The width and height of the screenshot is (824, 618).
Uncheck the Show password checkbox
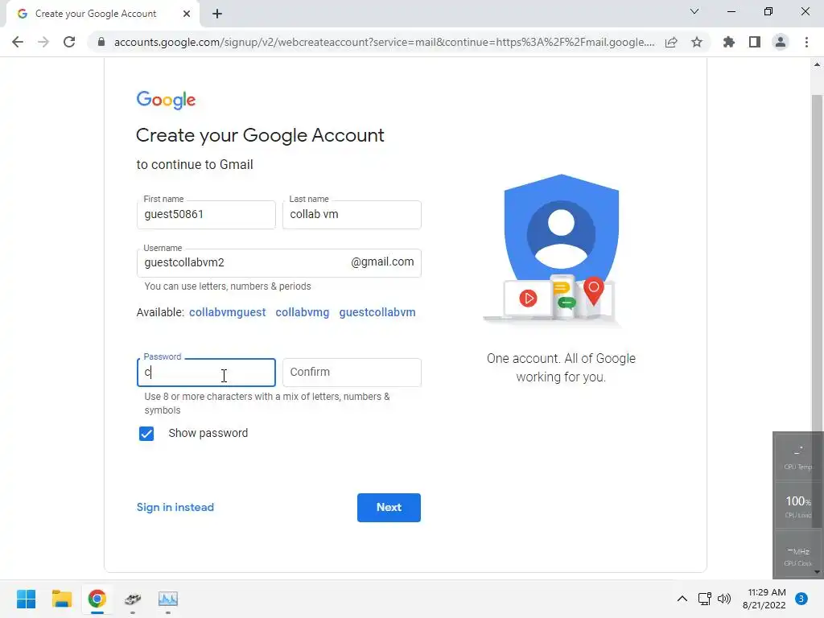(146, 434)
